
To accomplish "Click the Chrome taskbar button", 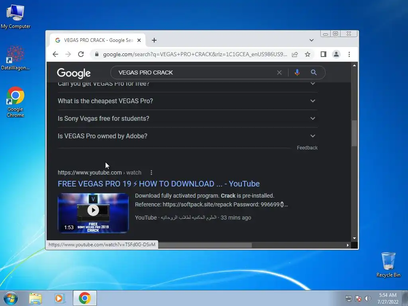I will click(x=85, y=298).
